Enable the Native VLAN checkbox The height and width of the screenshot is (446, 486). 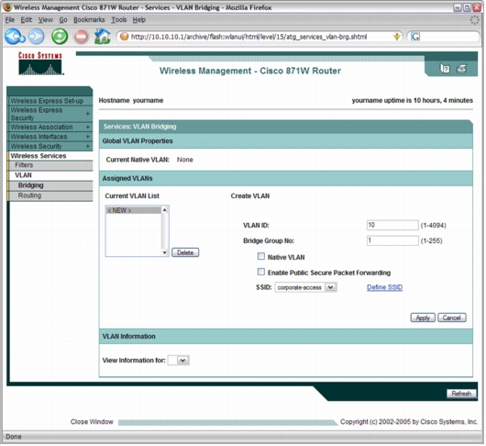point(261,257)
